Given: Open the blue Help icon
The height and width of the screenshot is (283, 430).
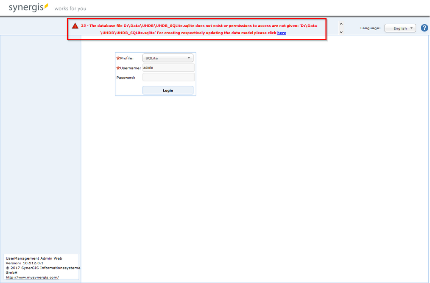Looking at the screenshot, I should (x=424, y=28).
